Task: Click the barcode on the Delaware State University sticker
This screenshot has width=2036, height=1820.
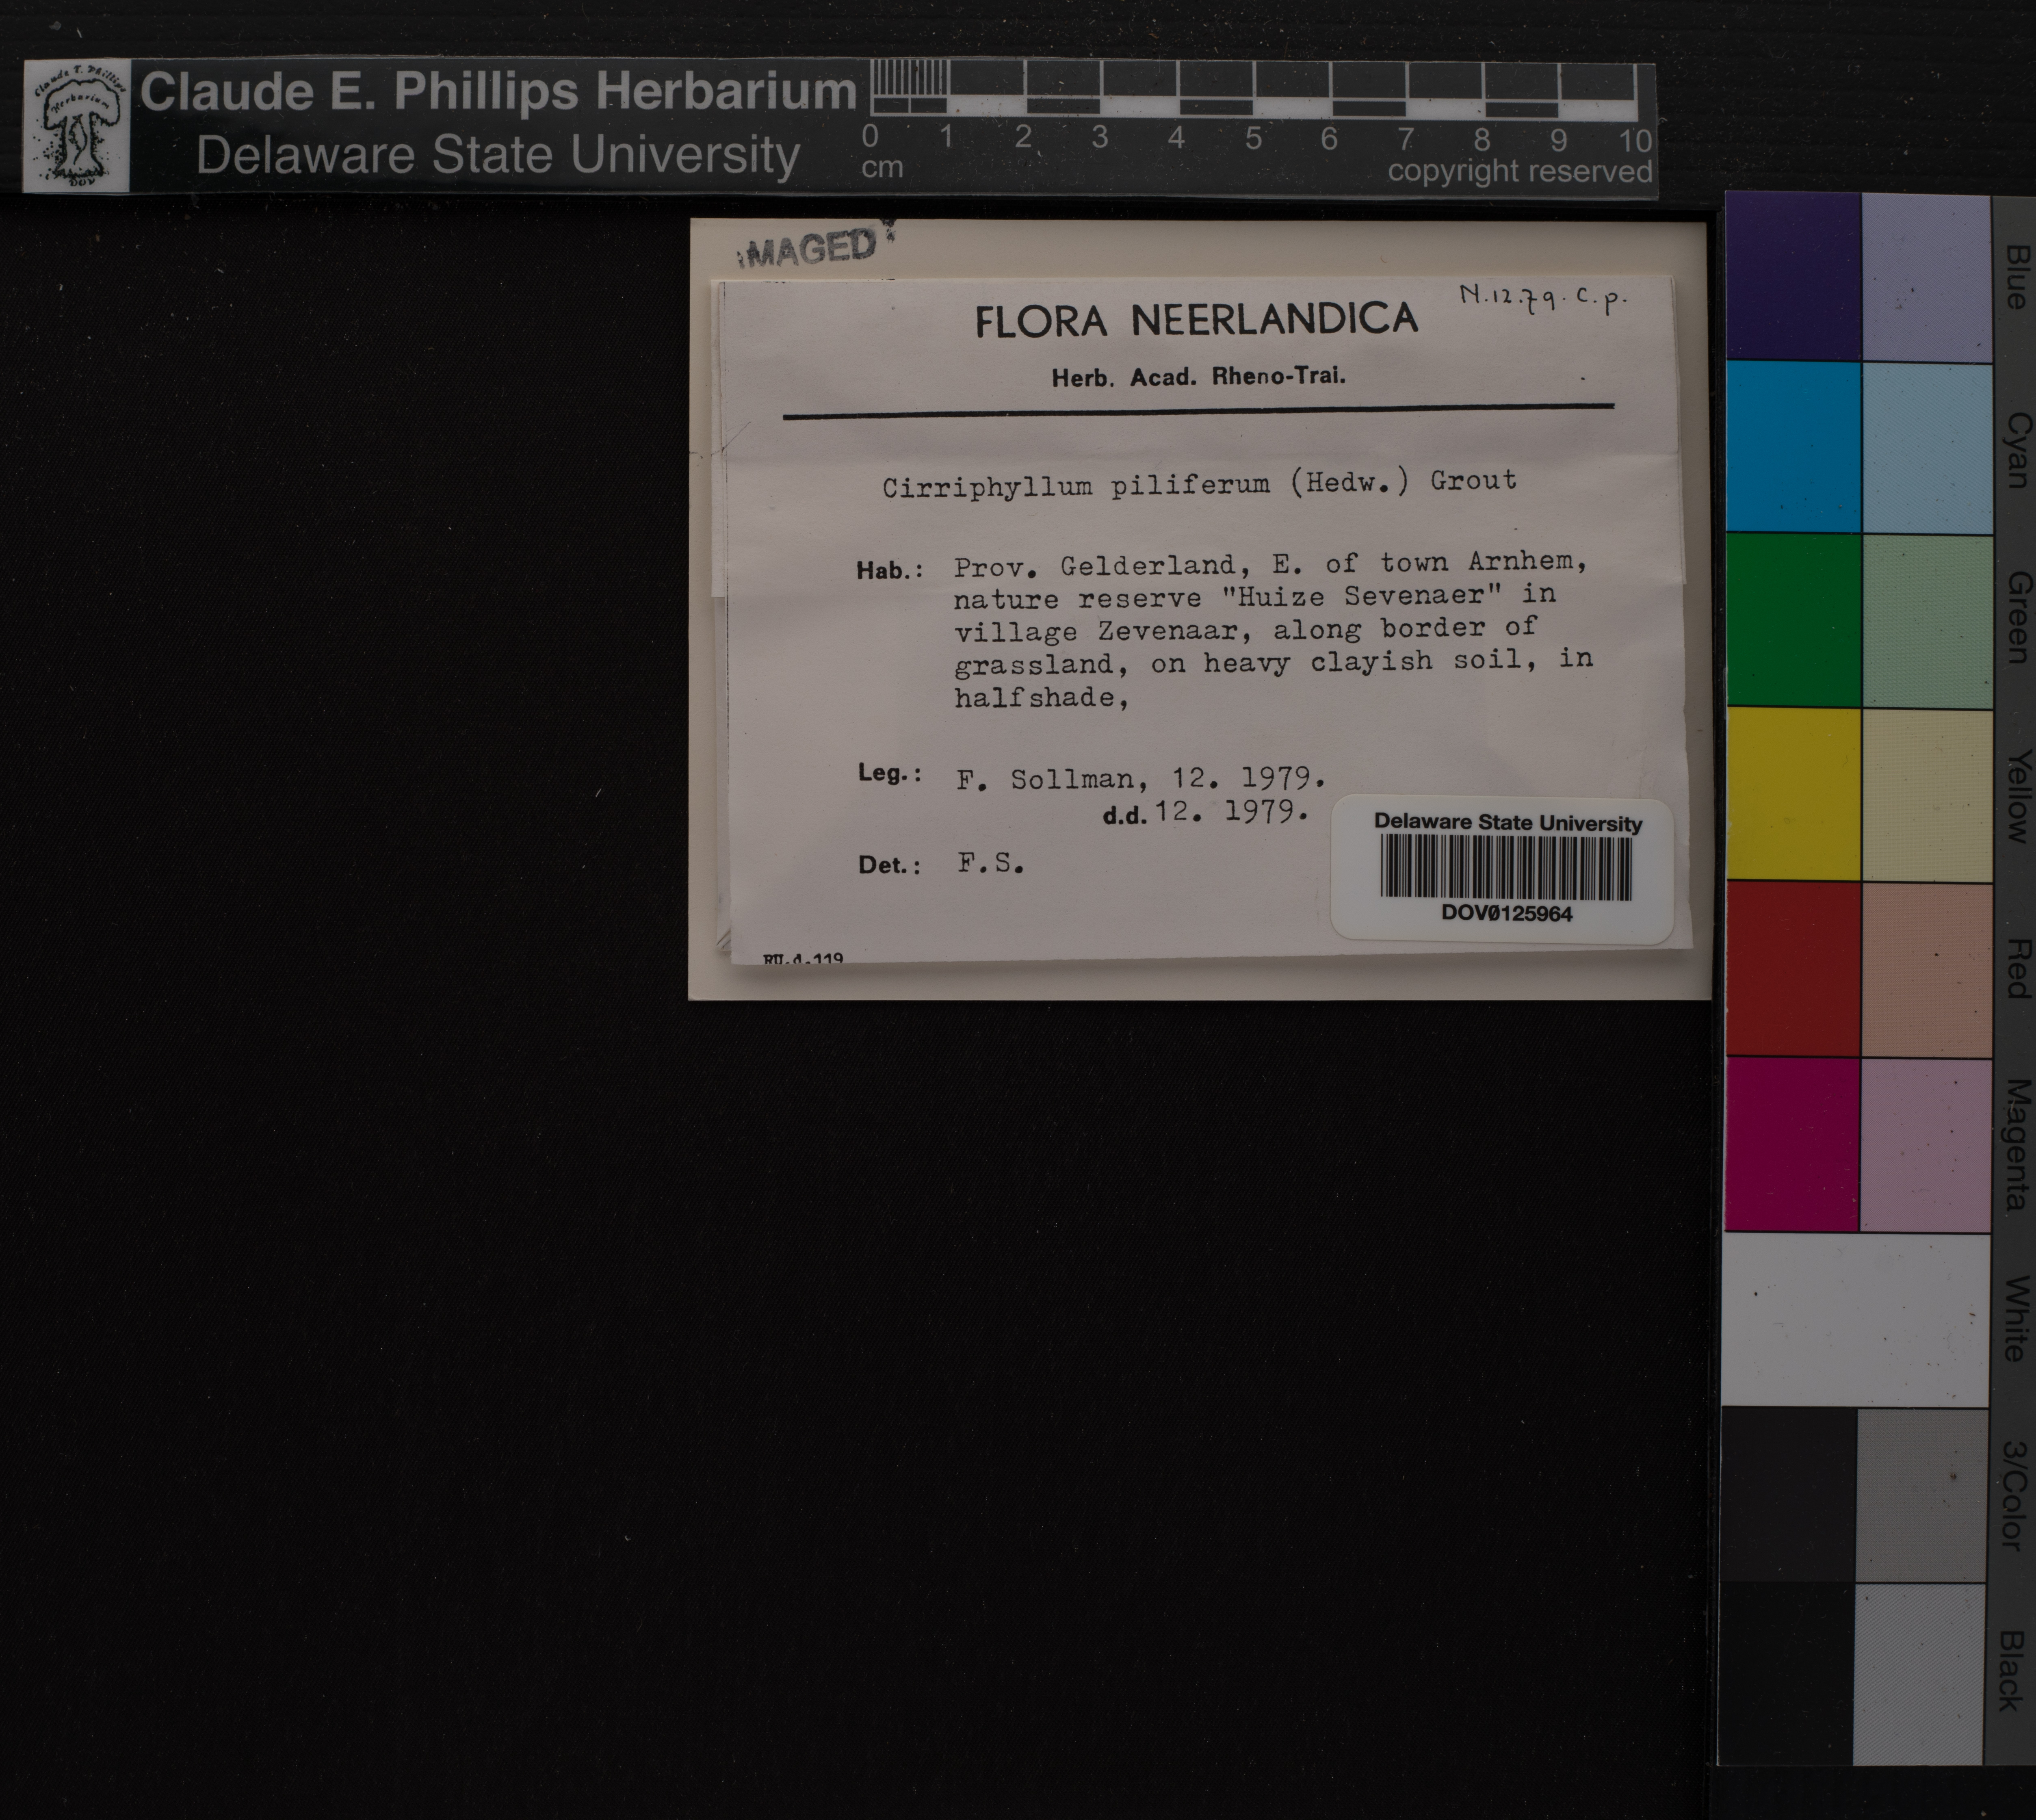Action: point(1505,867)
